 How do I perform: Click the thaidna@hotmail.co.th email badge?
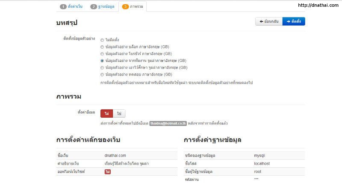click(x=168, y=123)
